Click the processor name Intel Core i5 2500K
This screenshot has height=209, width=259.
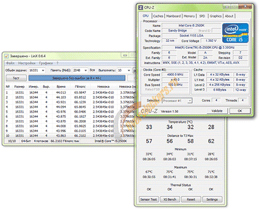(191, 25)
